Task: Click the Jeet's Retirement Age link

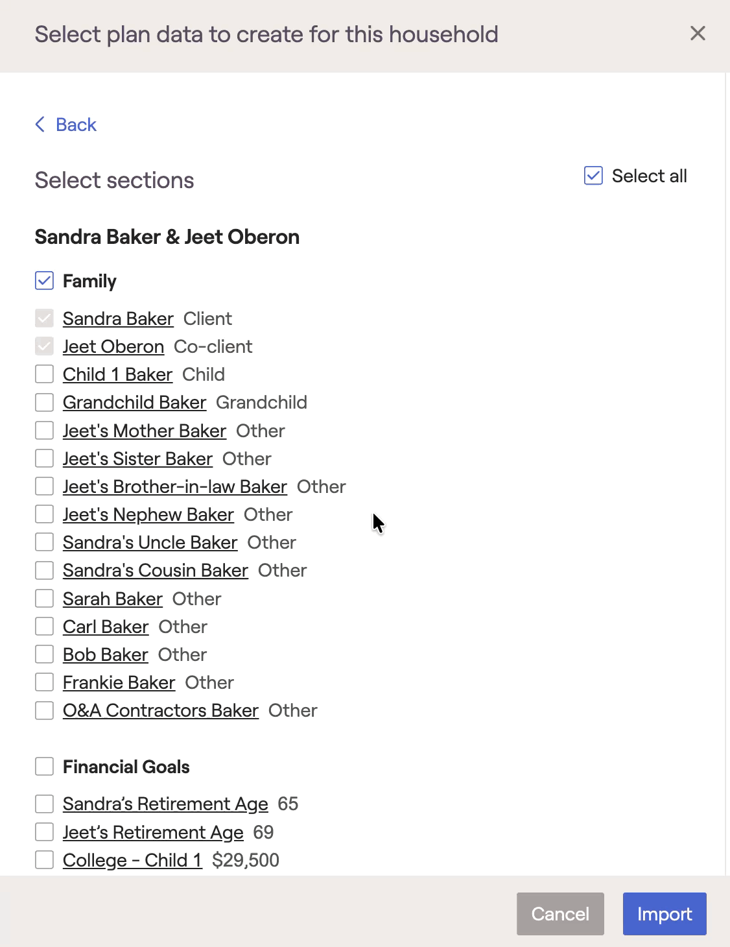Action: coord(153,832)
